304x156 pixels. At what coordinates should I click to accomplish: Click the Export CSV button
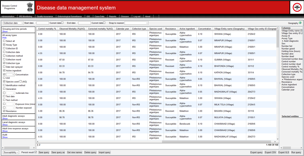[270, 152]
